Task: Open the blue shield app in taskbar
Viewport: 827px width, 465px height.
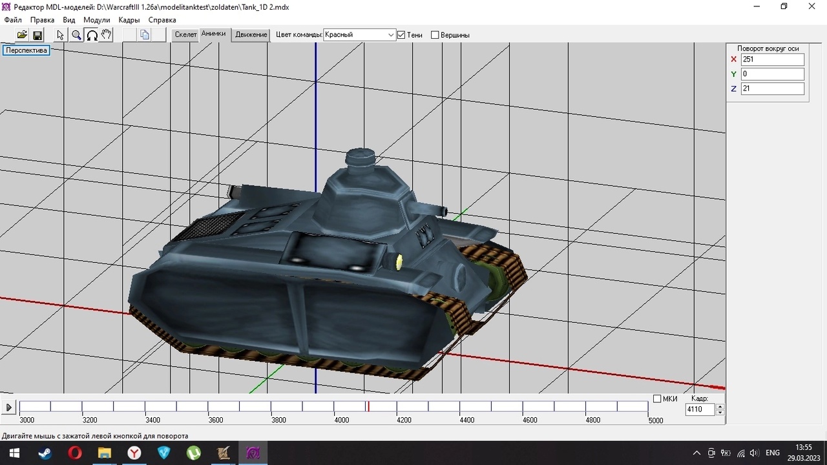Action: coord(164,453)
